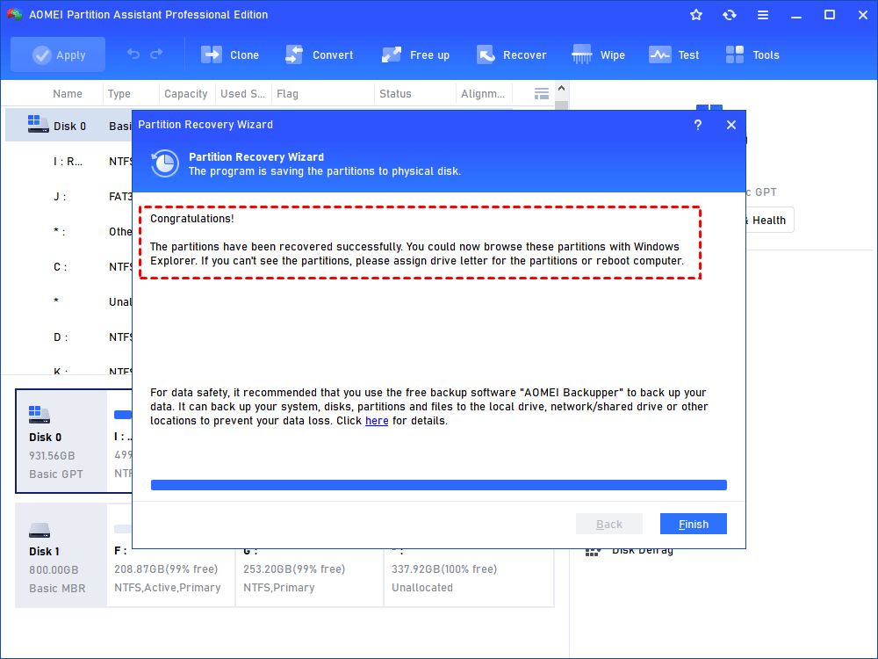Open the hamburger menu in title bar
This screenshot has width=878, height=659.
[763, 15]
